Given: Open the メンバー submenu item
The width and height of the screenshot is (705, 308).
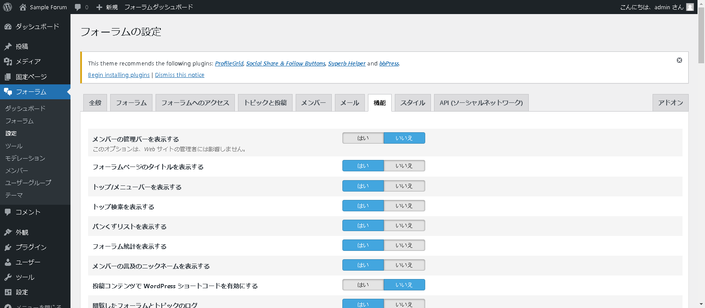Looking at the screenshot, I should (x=17, y=170).
